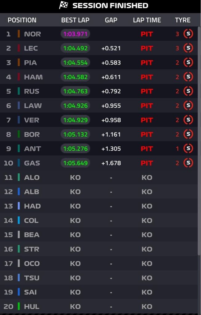Click PIA's best lap time 1:04.554
201x315 pixels.
[75, 63]
